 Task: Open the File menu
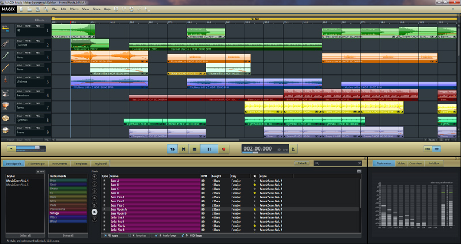tap(54, 9)
